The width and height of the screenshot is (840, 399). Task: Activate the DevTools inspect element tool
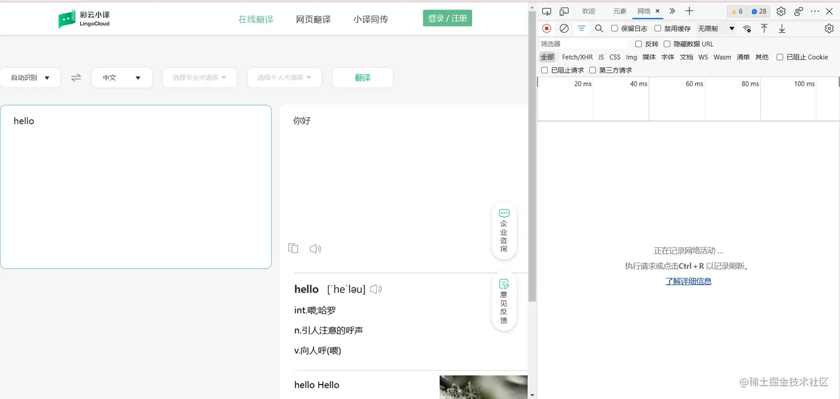point(547,11)
